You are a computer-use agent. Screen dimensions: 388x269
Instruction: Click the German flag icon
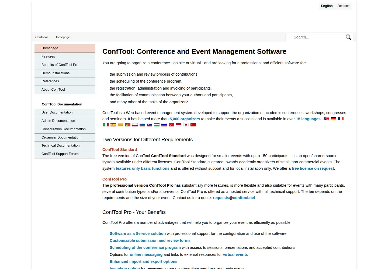(x=334, y=119)
